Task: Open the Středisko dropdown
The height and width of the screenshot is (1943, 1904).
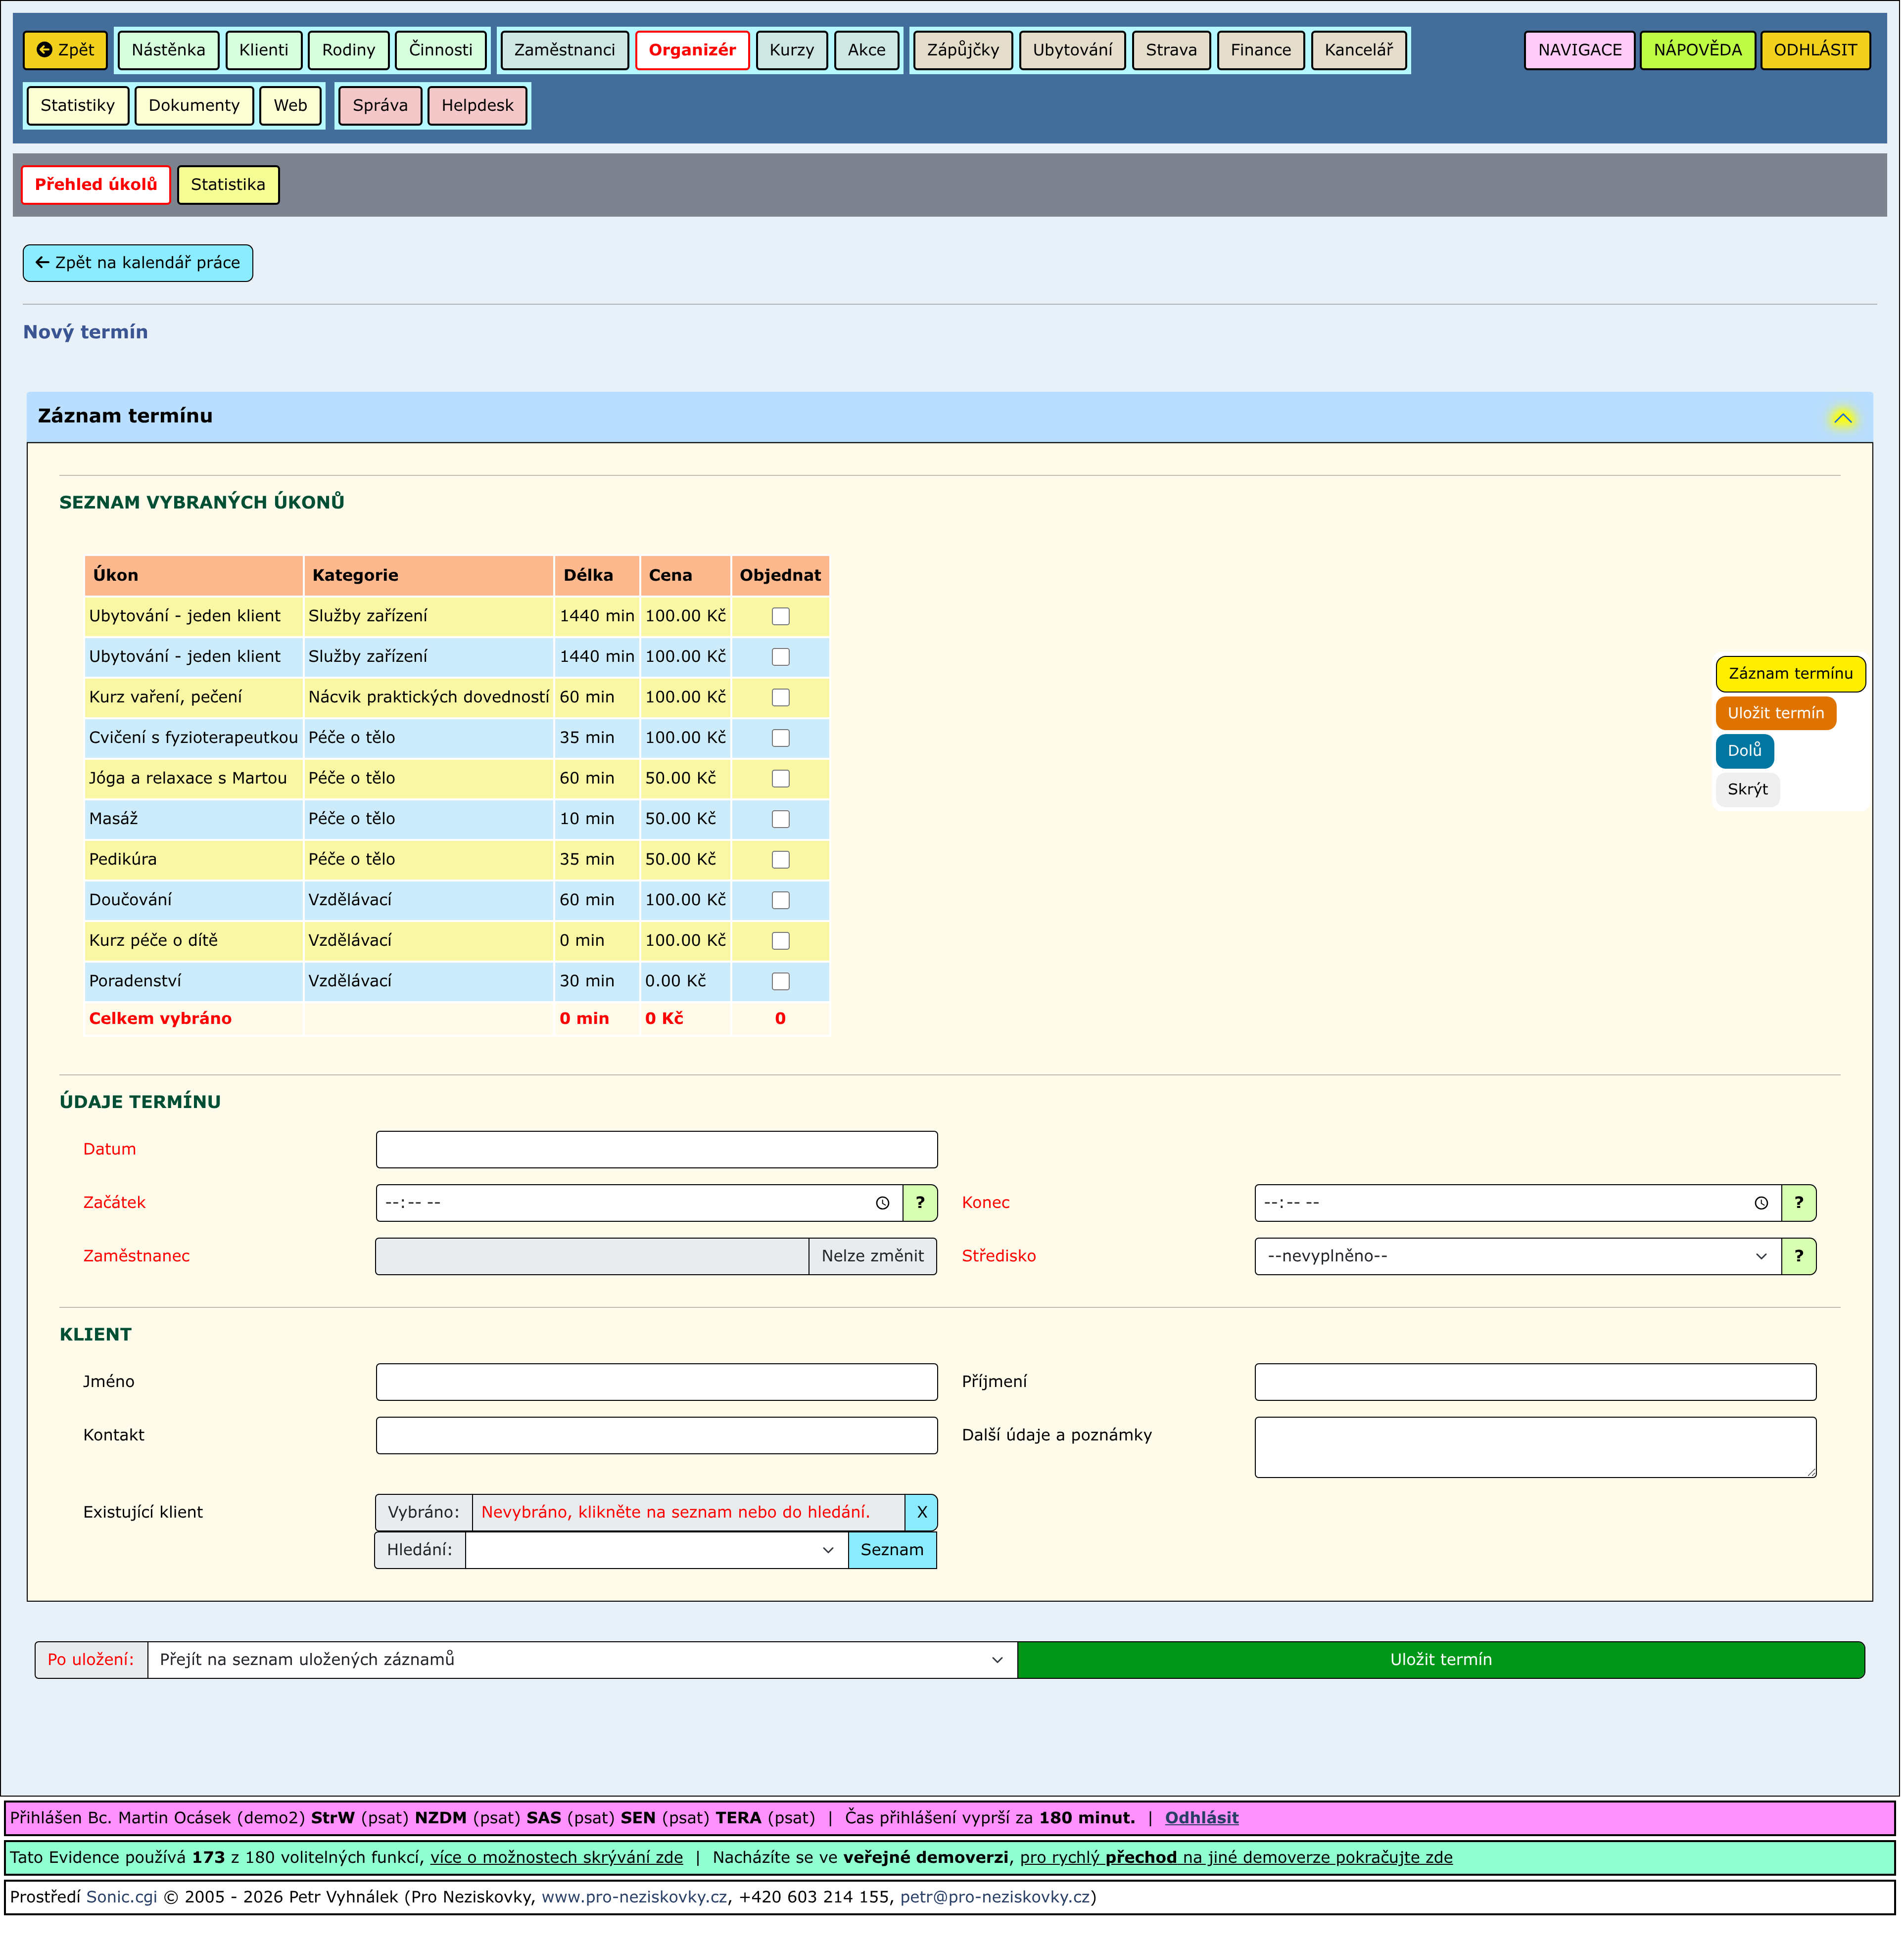Action: pos(1517,1256)
